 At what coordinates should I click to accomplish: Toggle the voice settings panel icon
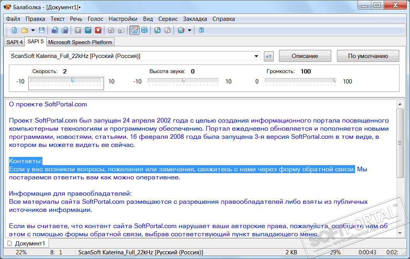(x=134, y=31)
